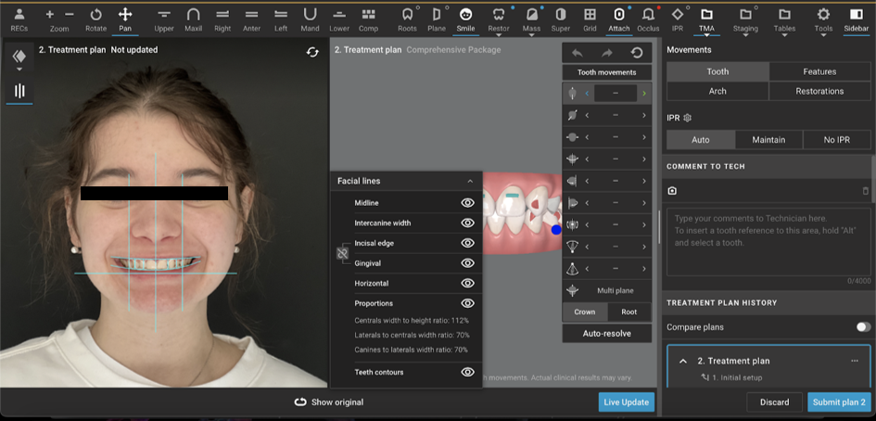Open the Staging folder icon
Image resolution: width=876 pixels, height=421 pixels.
[745, 16]
